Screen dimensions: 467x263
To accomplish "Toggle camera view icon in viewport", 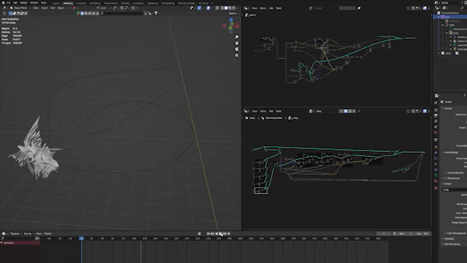I will [236, 49].
